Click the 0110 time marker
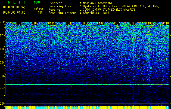The width and height of the screenshot is (171, 109). pos(166,23)
